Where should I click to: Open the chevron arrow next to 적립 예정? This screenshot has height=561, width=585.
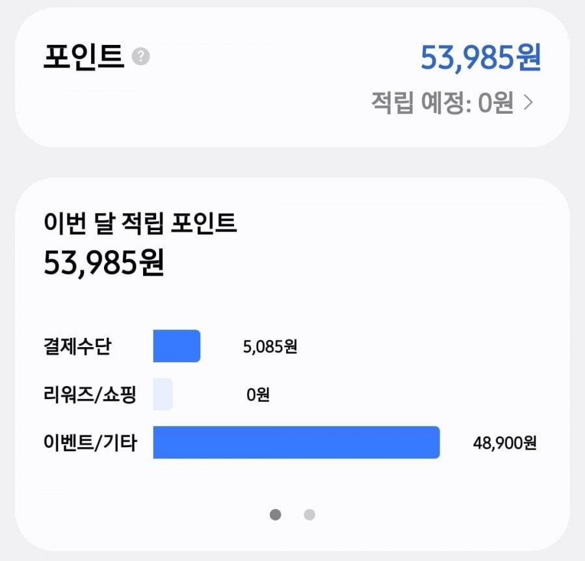coord(528,102)
